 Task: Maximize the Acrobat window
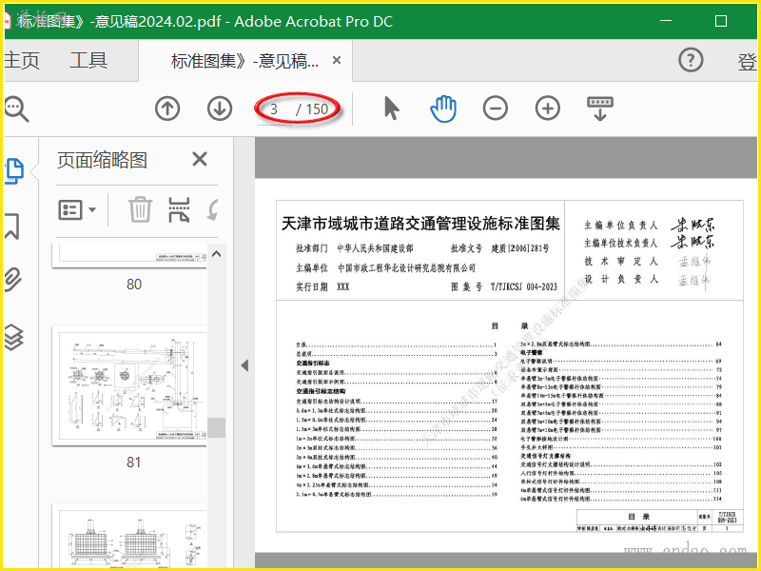point(721,21)
